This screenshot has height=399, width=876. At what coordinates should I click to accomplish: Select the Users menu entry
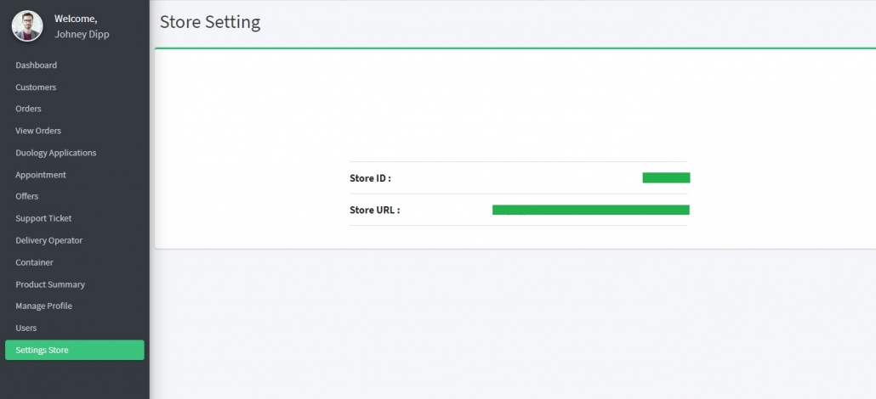coord(26,329)
